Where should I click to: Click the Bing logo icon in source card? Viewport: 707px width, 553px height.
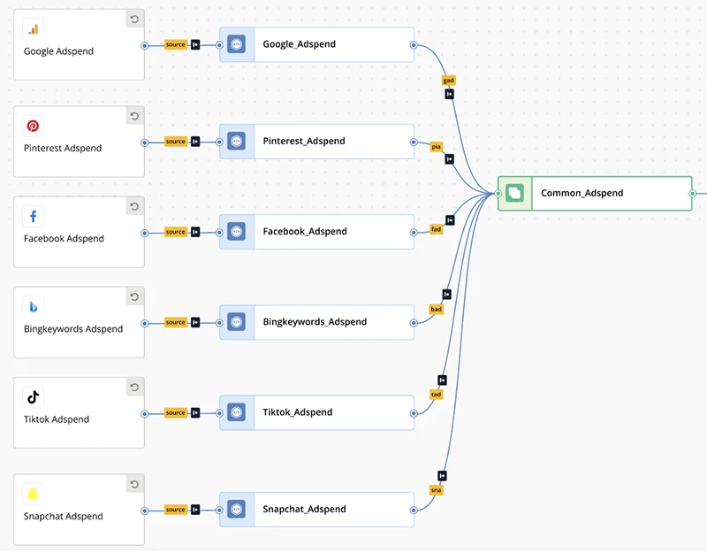(33, 307)
